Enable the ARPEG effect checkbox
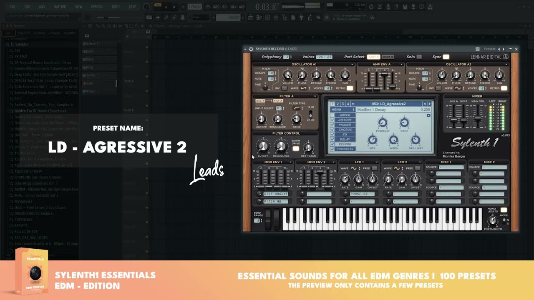Viewport: 534px width, 300px height. click(x=332, y=115)
